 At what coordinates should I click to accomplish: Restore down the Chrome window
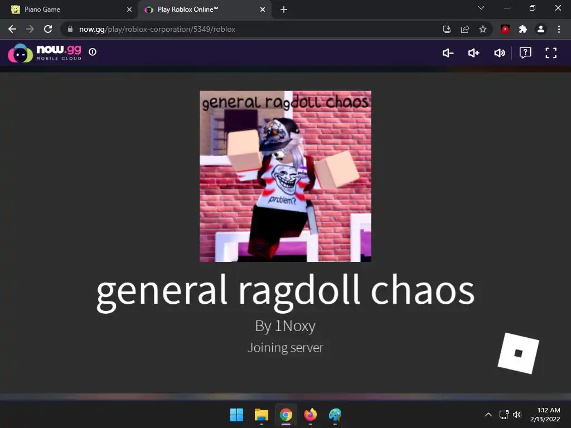pyautogui.click(x=533, y=8)
